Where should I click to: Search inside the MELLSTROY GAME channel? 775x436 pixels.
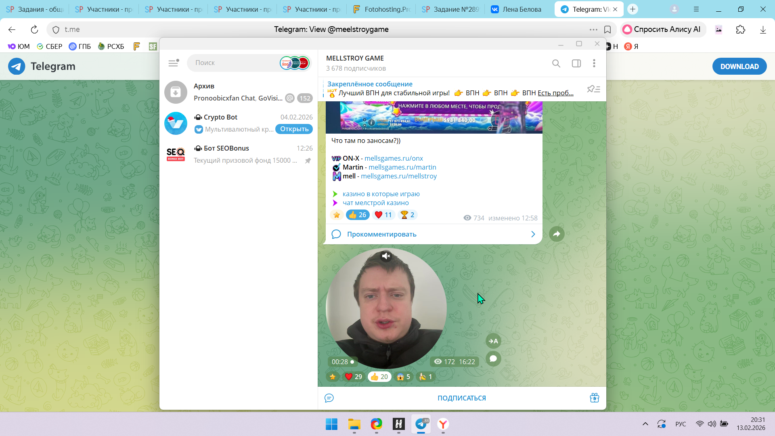[556, 63]
